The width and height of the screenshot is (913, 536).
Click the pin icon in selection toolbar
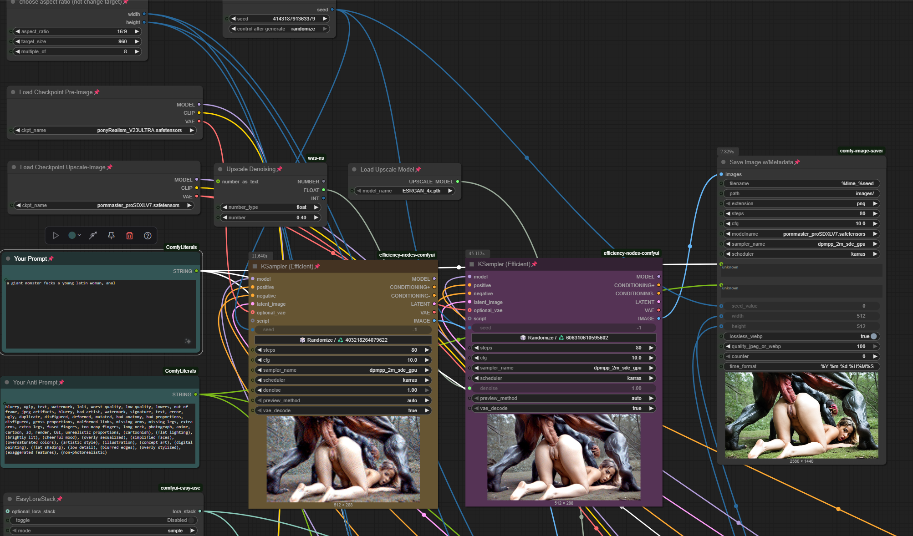(x=111, y=236)
